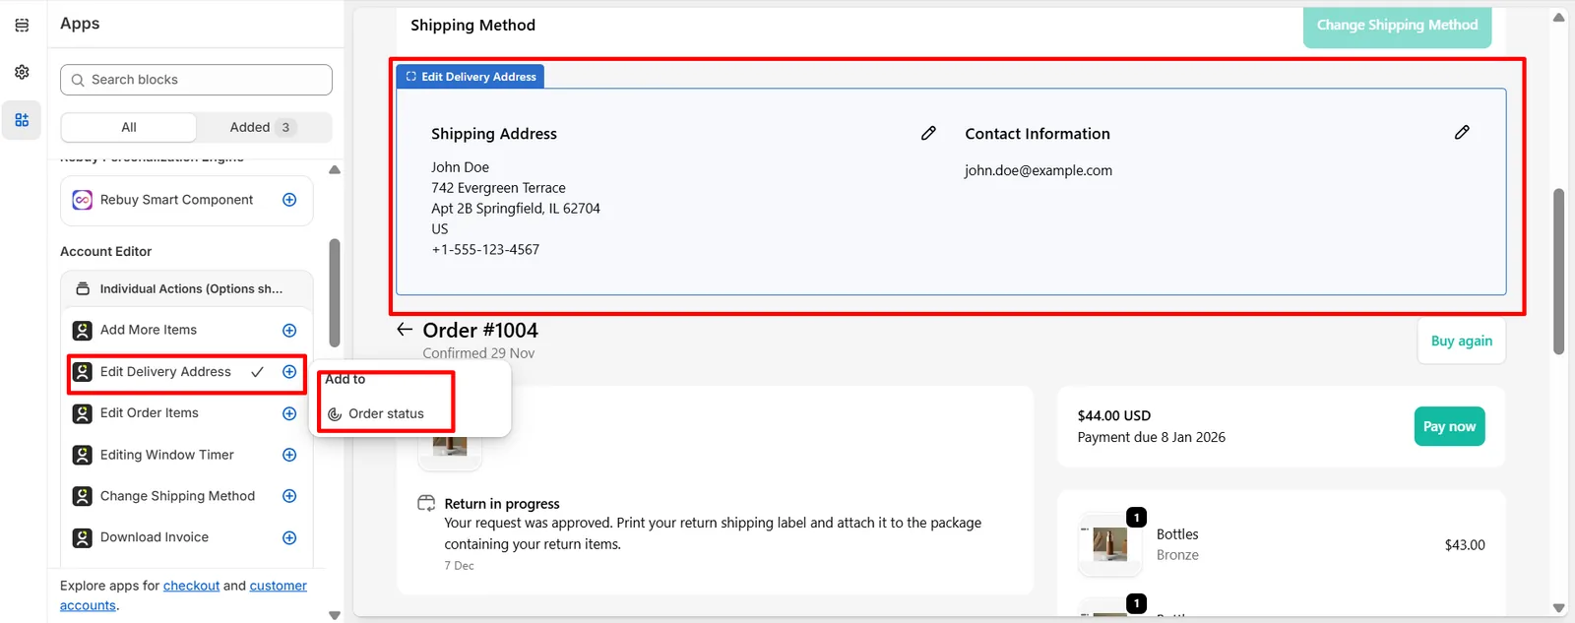Click the plus icon next to Download Invoice
This screenshot has height=623, width=1575.
coord(289,537)
